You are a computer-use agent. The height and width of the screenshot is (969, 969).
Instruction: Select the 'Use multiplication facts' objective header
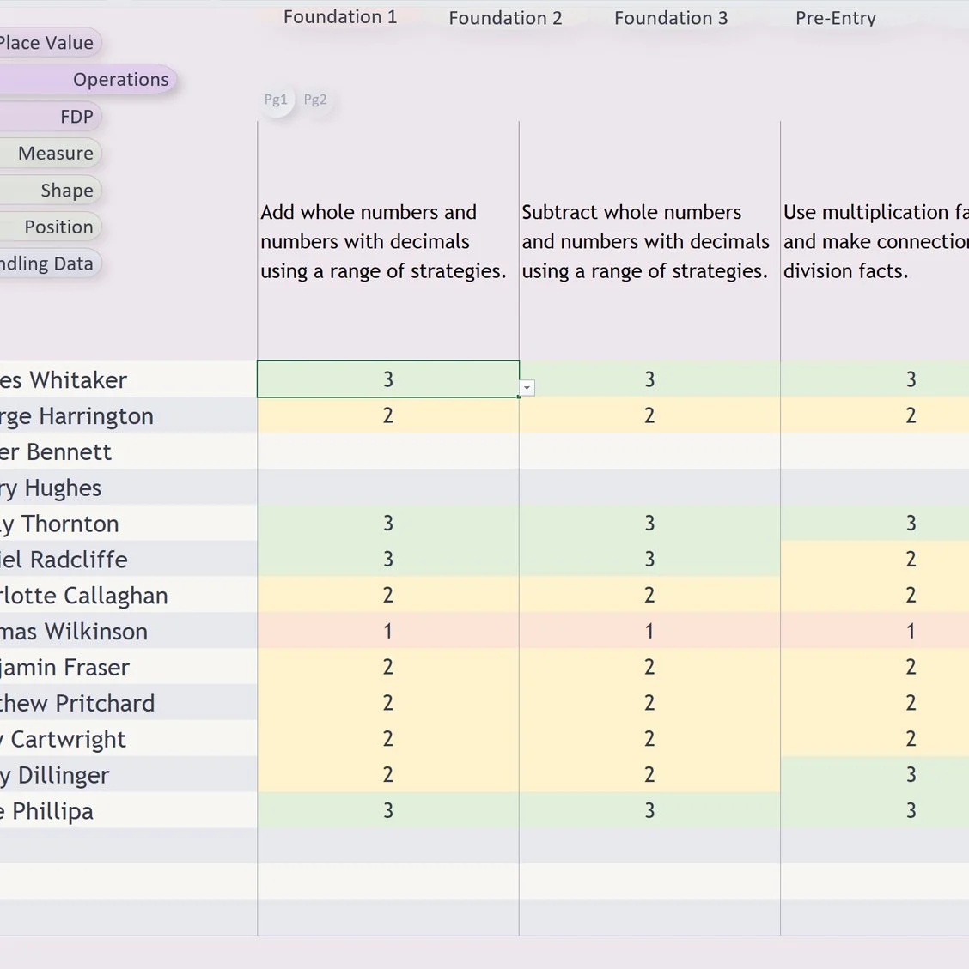875,241
